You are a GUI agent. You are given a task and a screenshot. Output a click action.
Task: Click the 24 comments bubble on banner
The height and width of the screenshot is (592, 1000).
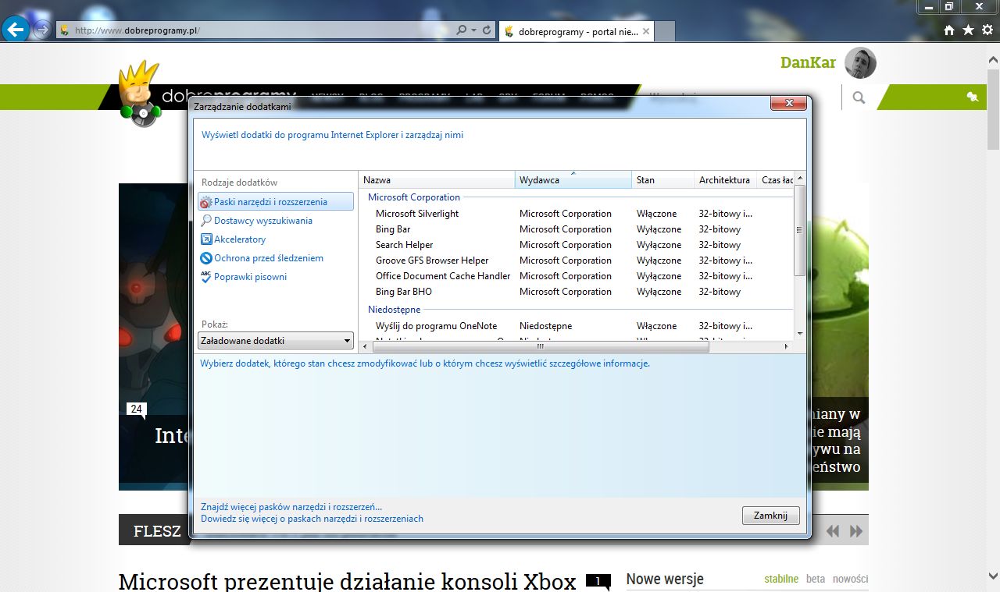click(x=137, y=409)
